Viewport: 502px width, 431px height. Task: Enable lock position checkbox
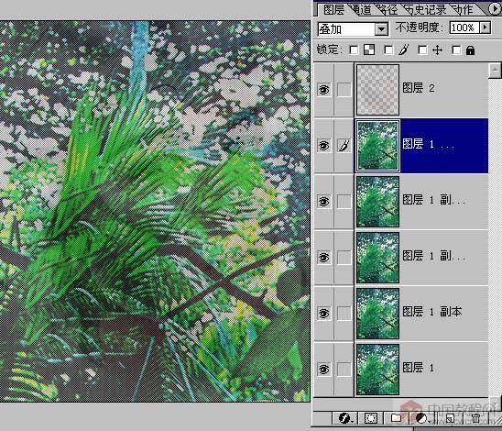(422, 50)
